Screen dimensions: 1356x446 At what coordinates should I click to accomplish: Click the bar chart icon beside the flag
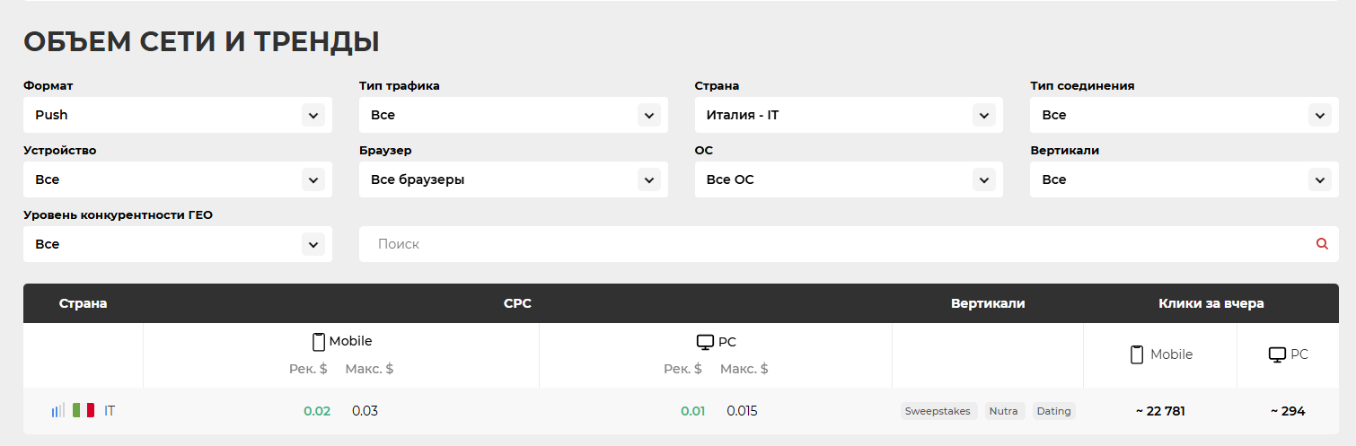(57, 411)
